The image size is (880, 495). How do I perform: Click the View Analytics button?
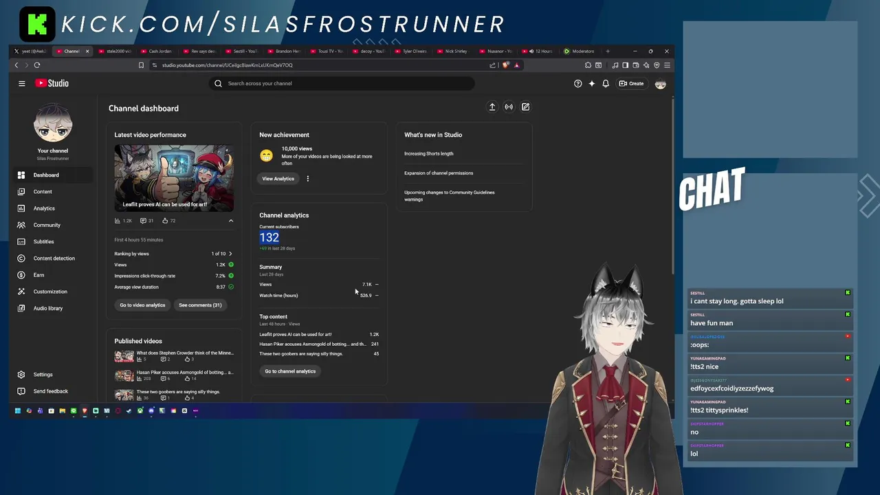(x=278, y=179)
